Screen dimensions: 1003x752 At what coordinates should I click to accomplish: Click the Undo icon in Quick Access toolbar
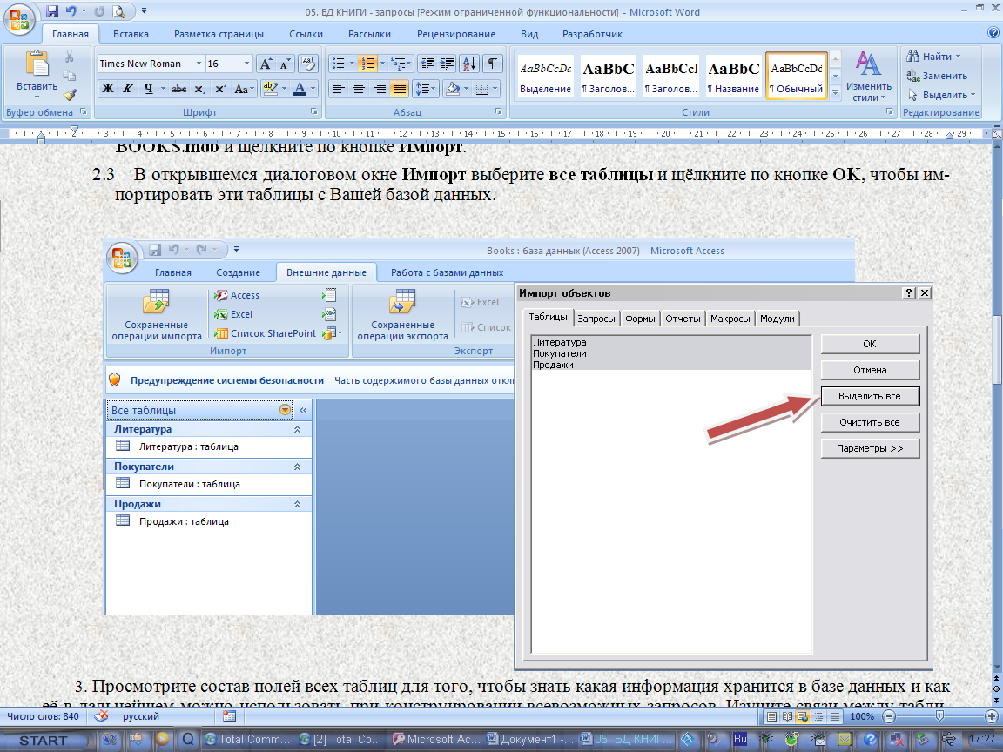[71, 10]
